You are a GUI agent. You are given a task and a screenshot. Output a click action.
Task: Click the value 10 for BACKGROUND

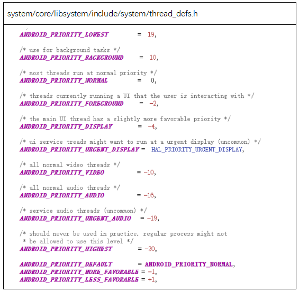[x=153, y=57]
